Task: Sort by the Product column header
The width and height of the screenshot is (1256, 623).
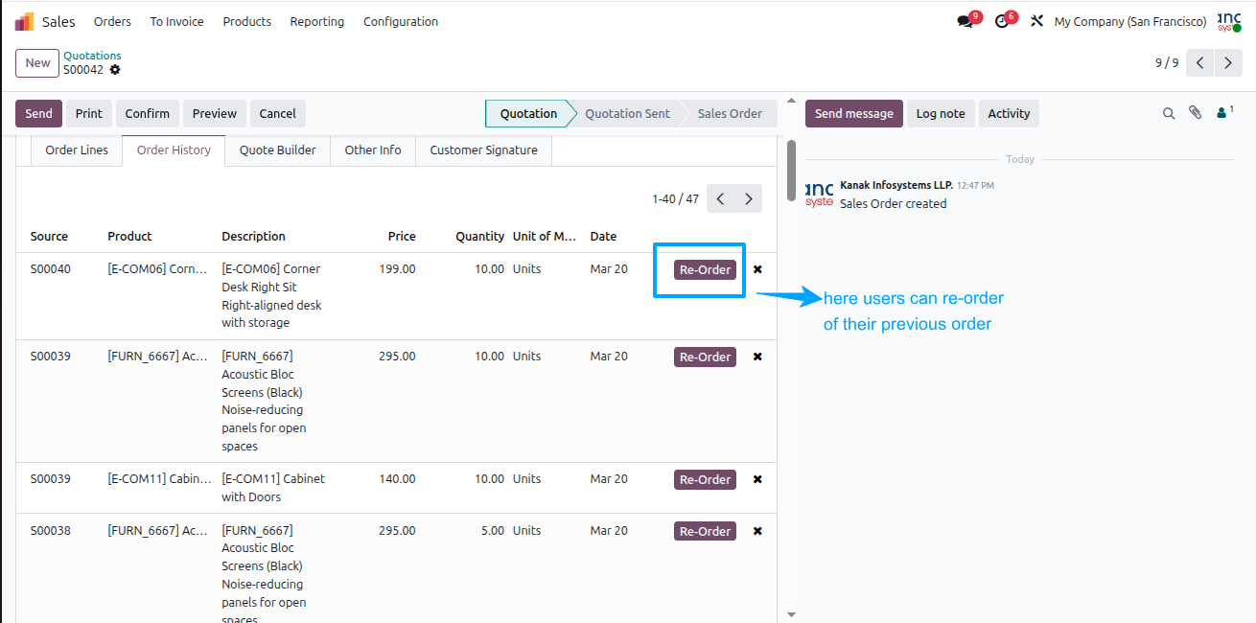Action: tap(129, 237)
